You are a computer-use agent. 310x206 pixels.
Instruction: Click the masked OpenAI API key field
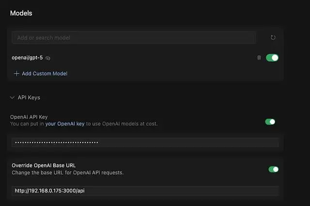coord(145,142)
